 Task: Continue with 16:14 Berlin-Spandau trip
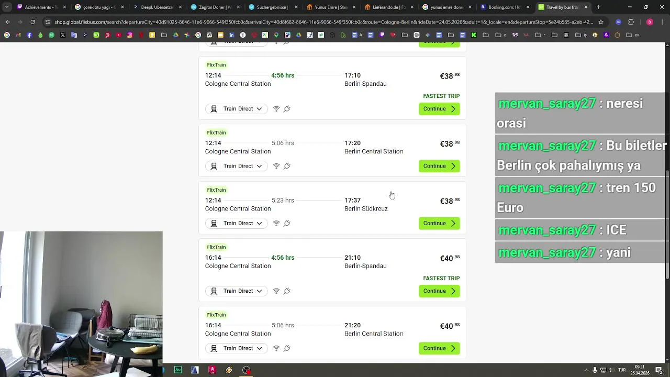[x=439, y=291]
